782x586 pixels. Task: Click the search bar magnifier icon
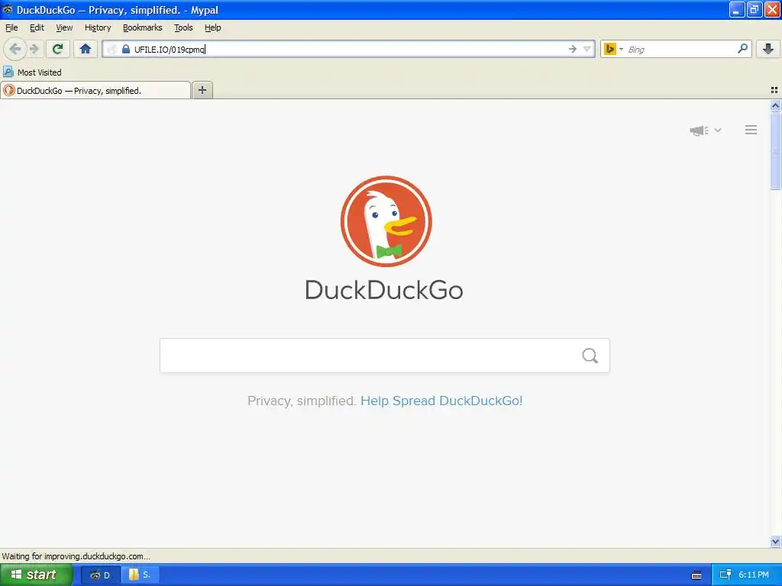tap(742, 49)
